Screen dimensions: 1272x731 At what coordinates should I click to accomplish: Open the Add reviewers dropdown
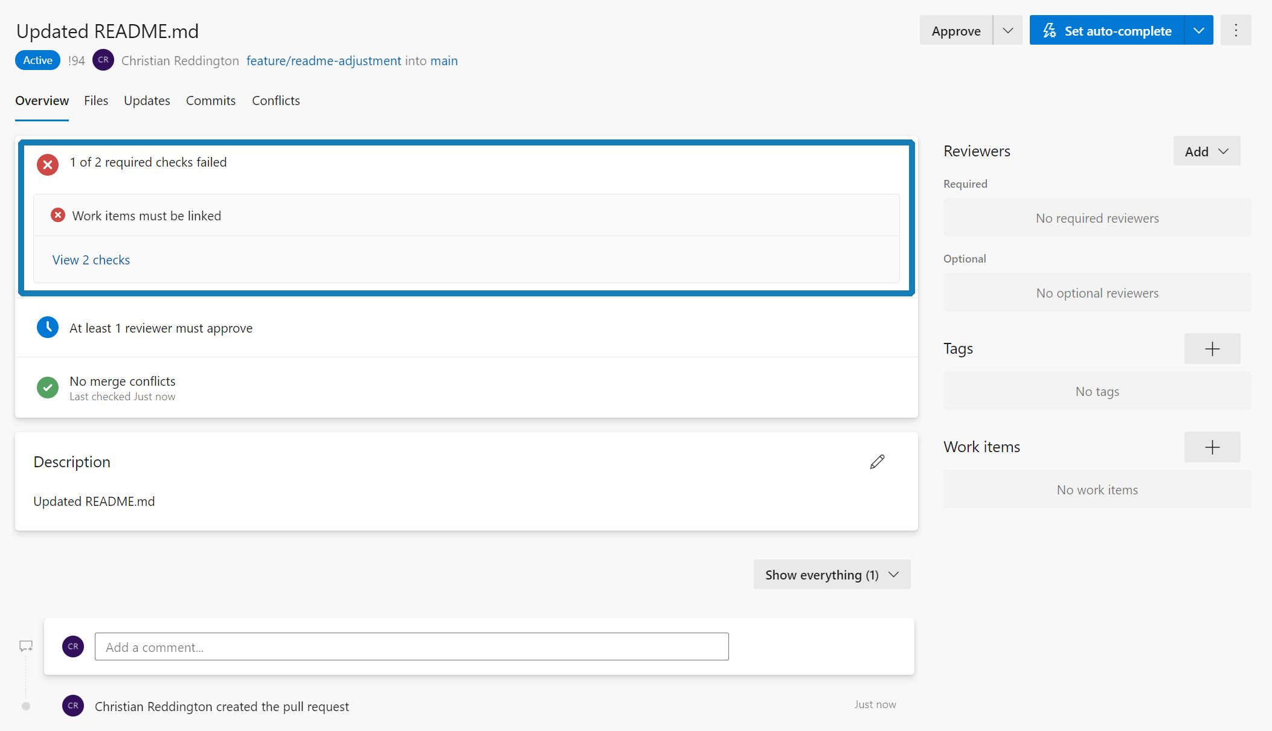coord(1206,151)
